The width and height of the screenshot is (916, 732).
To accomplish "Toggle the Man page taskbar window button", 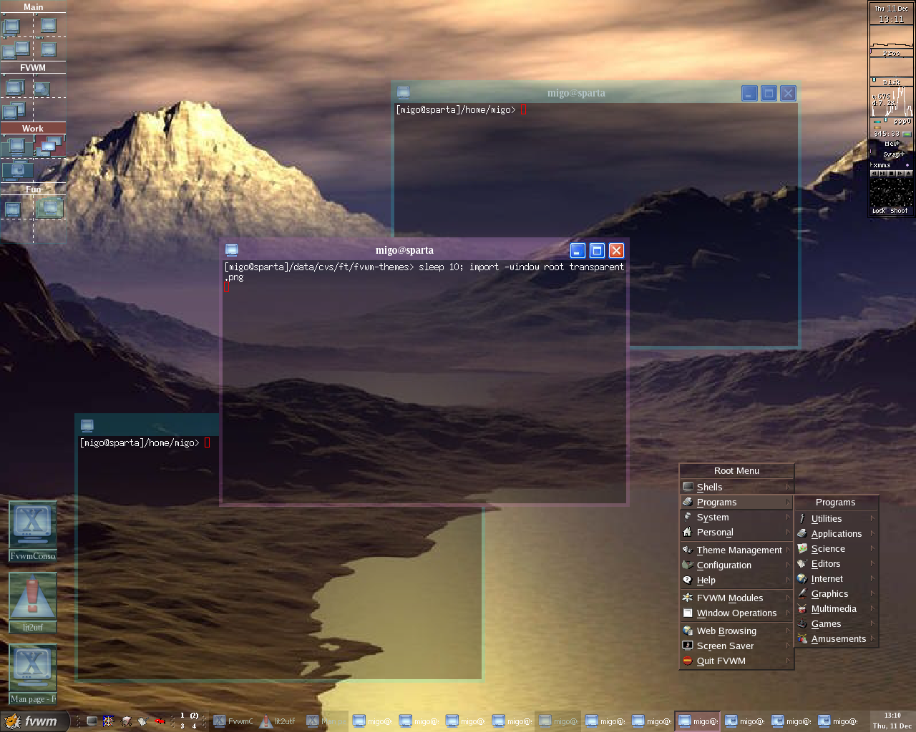I will (326, 721).
